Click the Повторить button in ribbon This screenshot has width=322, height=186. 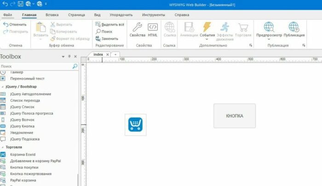coord(15,31)
